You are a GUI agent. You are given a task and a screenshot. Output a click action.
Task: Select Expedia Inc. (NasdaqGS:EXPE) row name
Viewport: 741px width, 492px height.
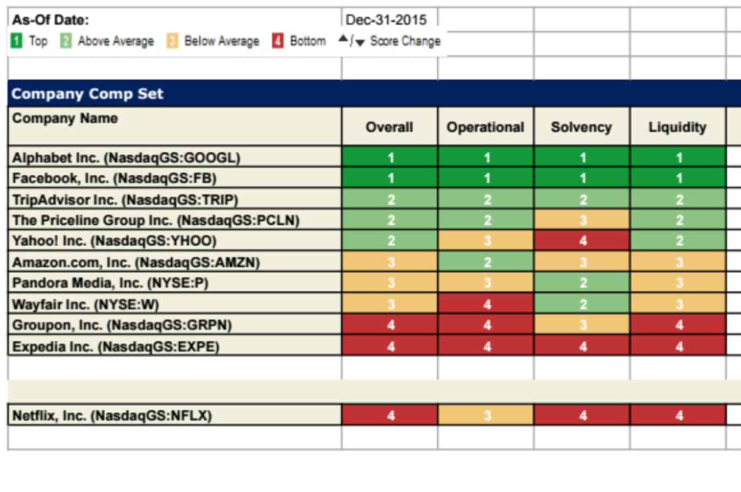click(x=174, y=346)
